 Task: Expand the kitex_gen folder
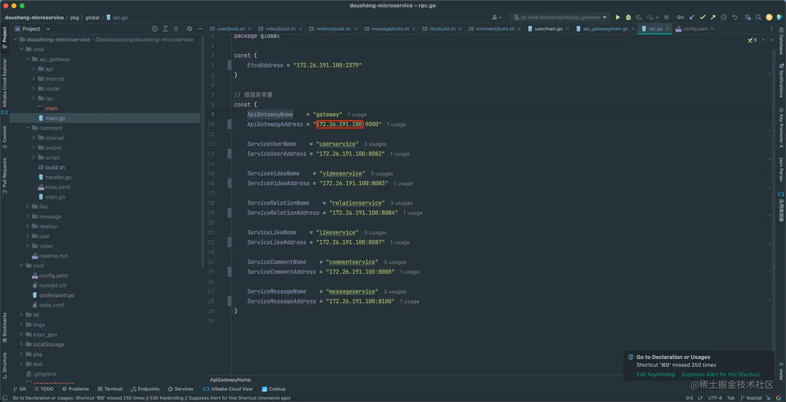[x=22, y=334]
